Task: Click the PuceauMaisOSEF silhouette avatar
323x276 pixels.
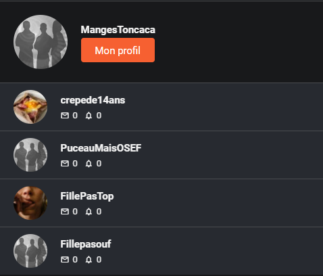Action: pos(30,155)
